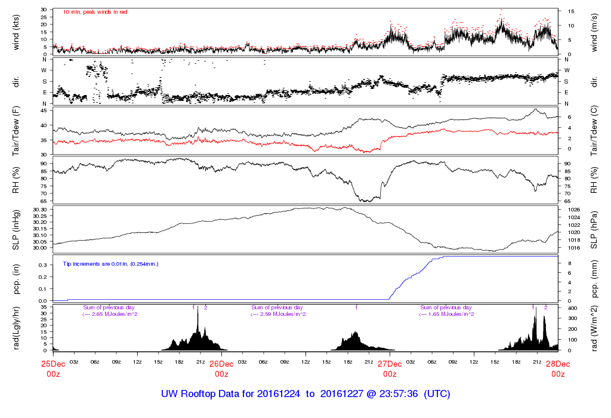The image size is (611, 418).
Task: Click the 'wind (kts)' axis label
Action: (16, 32)
